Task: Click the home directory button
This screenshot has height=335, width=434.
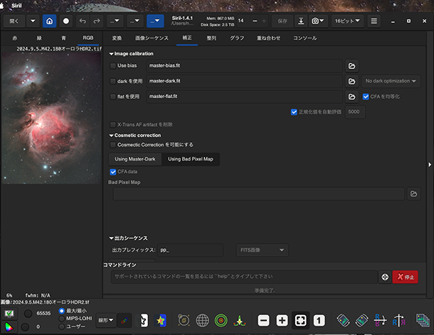Action: pos(50,21)
